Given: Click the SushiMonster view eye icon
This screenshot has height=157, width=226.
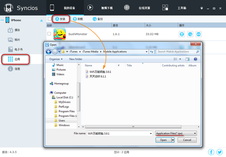Looking at the screenshot, I should tap(199, 34).
